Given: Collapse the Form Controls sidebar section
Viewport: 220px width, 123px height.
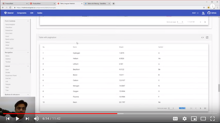Looking at the screenshot, I should pyautogui.click(x=28, y=21).
